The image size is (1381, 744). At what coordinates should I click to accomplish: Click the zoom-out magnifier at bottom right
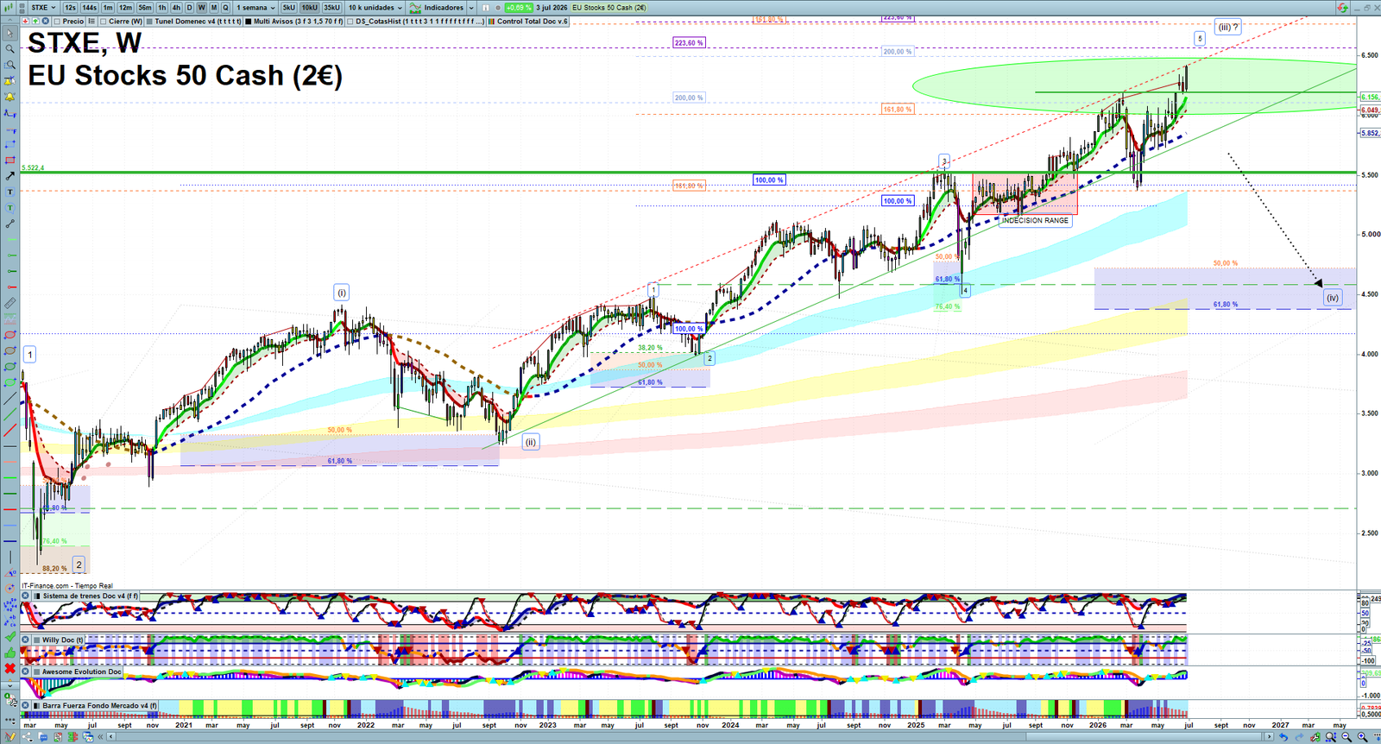[1346, 737]
